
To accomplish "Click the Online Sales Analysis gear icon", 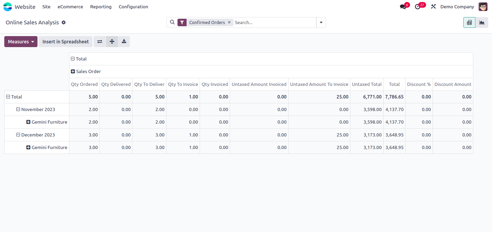I will point(64,22).
